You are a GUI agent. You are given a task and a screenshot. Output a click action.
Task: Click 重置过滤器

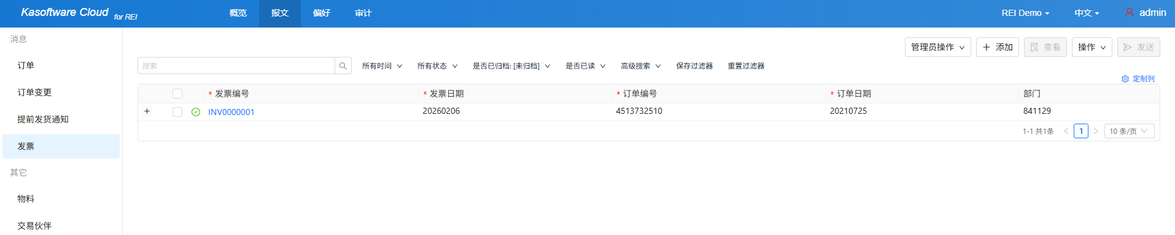(x=746, y=65)
